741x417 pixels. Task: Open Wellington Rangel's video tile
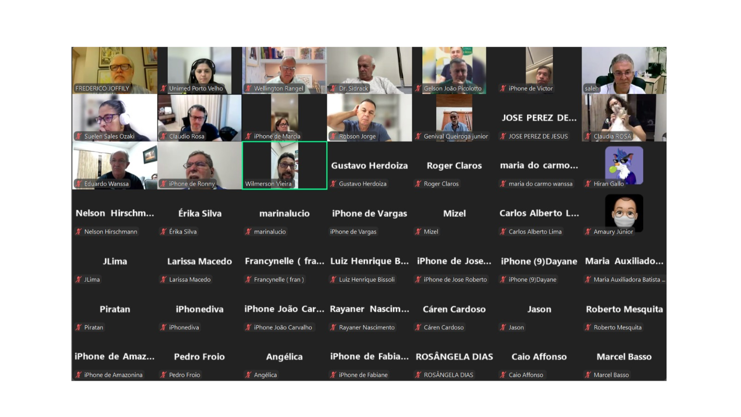[284, 70]
